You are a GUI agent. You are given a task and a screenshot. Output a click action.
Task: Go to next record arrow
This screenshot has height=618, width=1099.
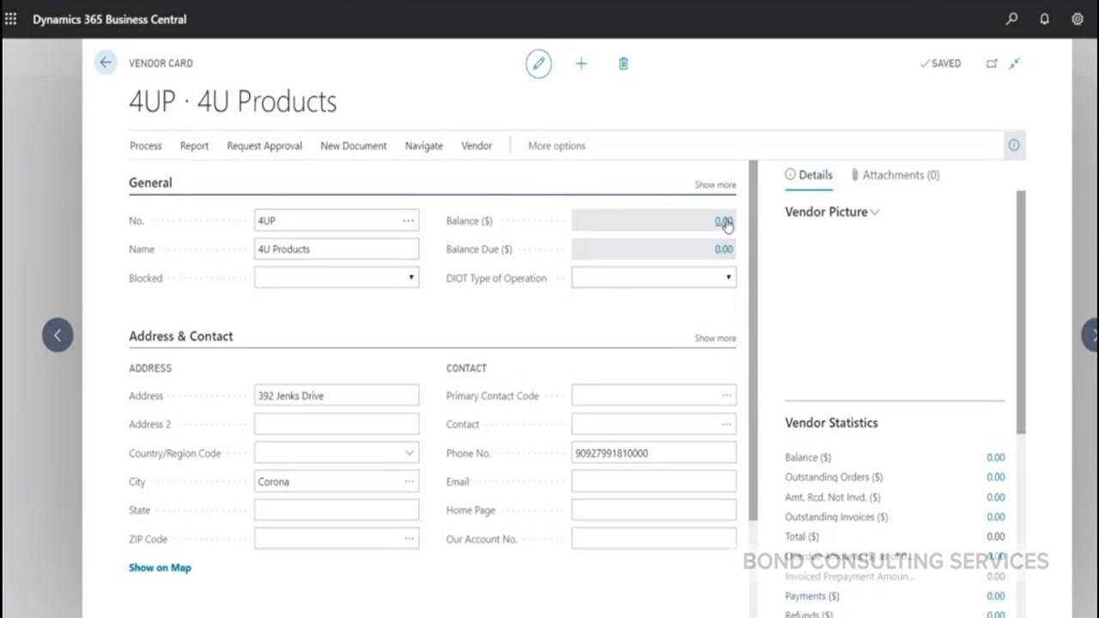[x=1091, y=335]
